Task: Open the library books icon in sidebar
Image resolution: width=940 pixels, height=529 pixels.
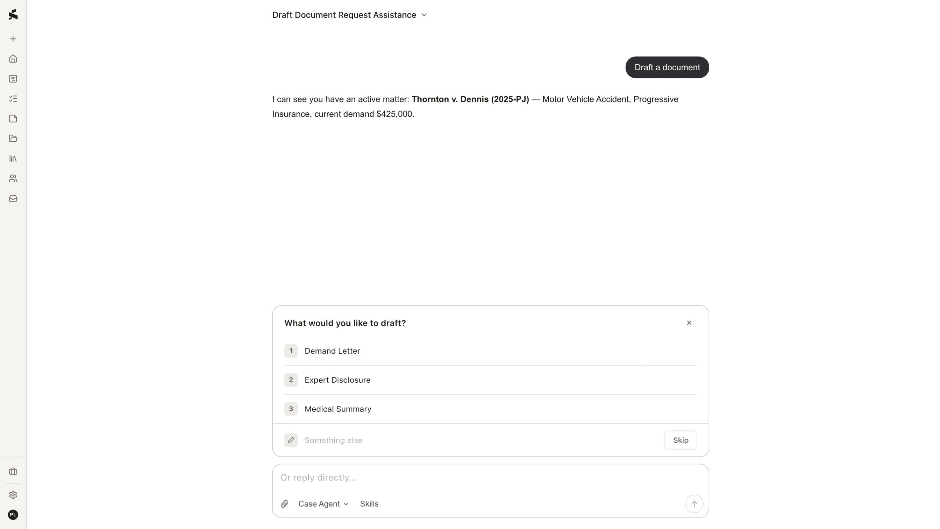Action: click(x=13, y=158)
